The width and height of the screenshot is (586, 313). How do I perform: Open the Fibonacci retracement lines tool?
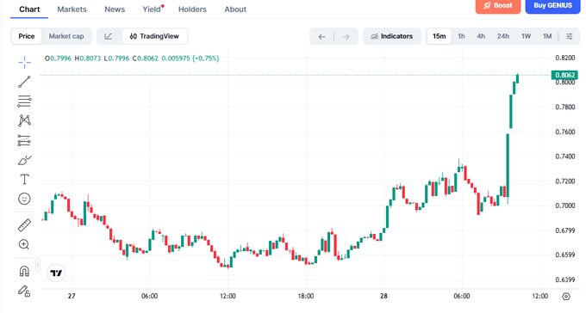[24, 101]
